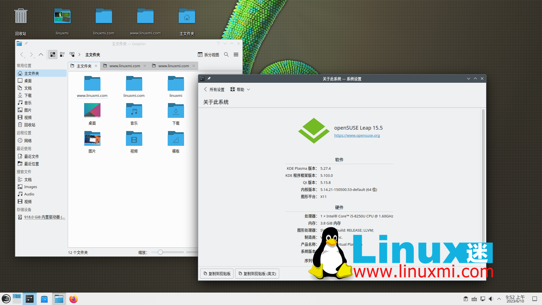Select 回收站 in the places sidebar
This screenshot has width=542, height=305.
[x=41, y=125]
